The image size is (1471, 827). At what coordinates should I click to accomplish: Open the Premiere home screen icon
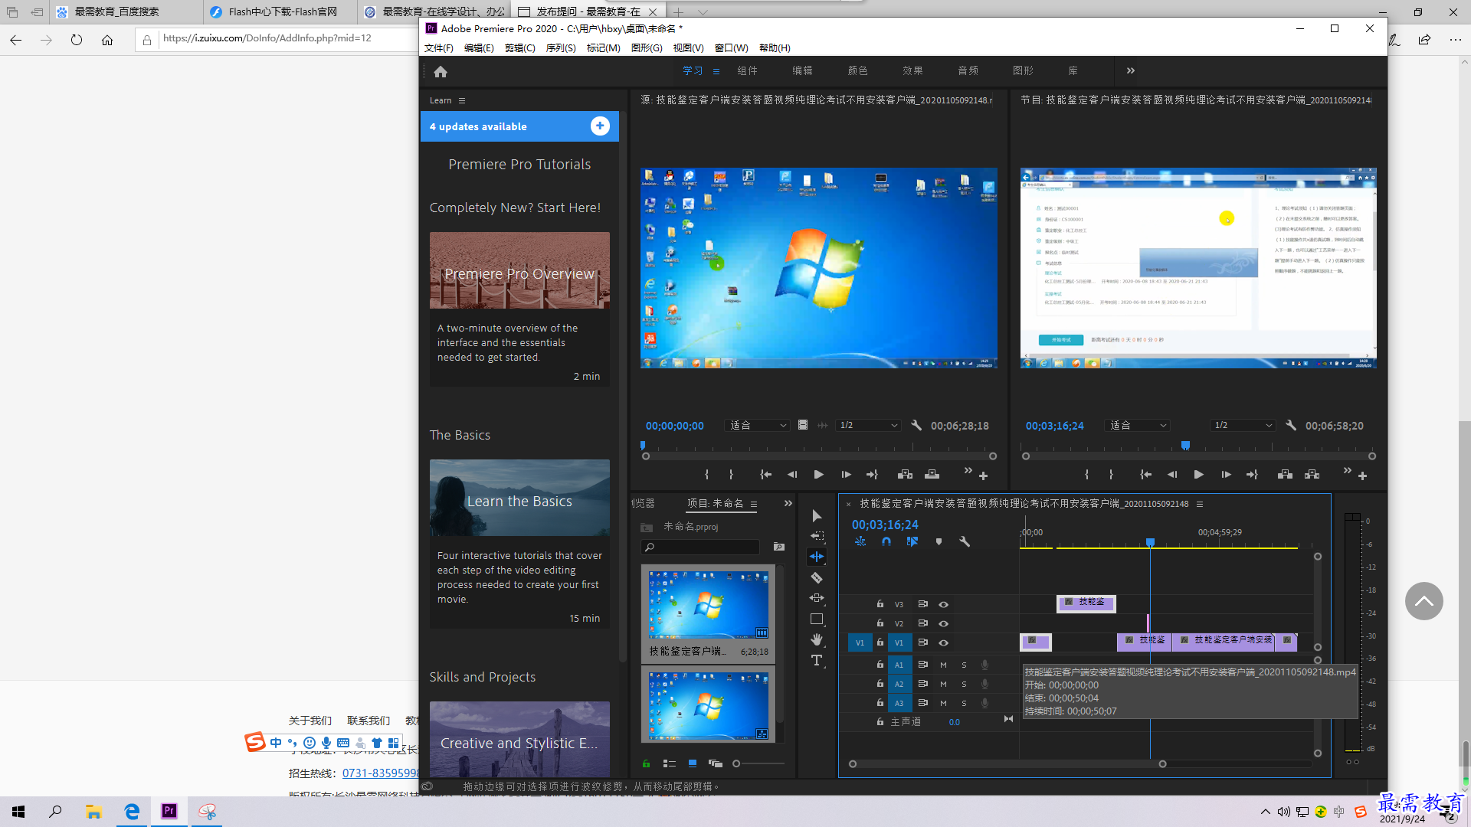coord(441,72)
